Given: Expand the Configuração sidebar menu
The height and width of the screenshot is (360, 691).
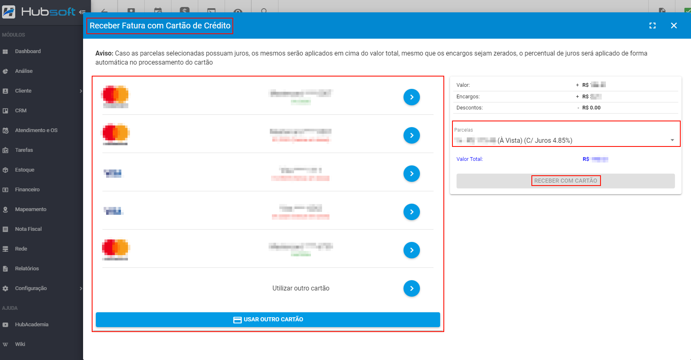Looking at the screenshot, I should pyautogui.click(x=41, y=288).
